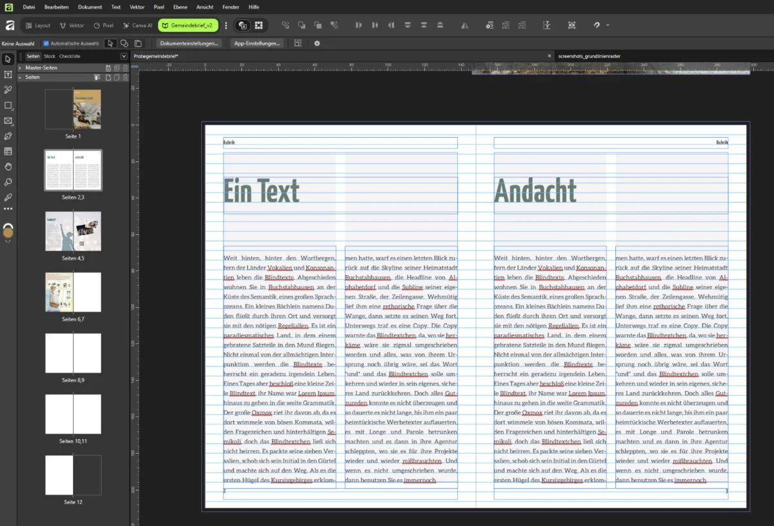The width and height of the screenshot is (774, 526).
Task: Select the Picture Frame Rectangle tool
Action: (x=8, y=121)
